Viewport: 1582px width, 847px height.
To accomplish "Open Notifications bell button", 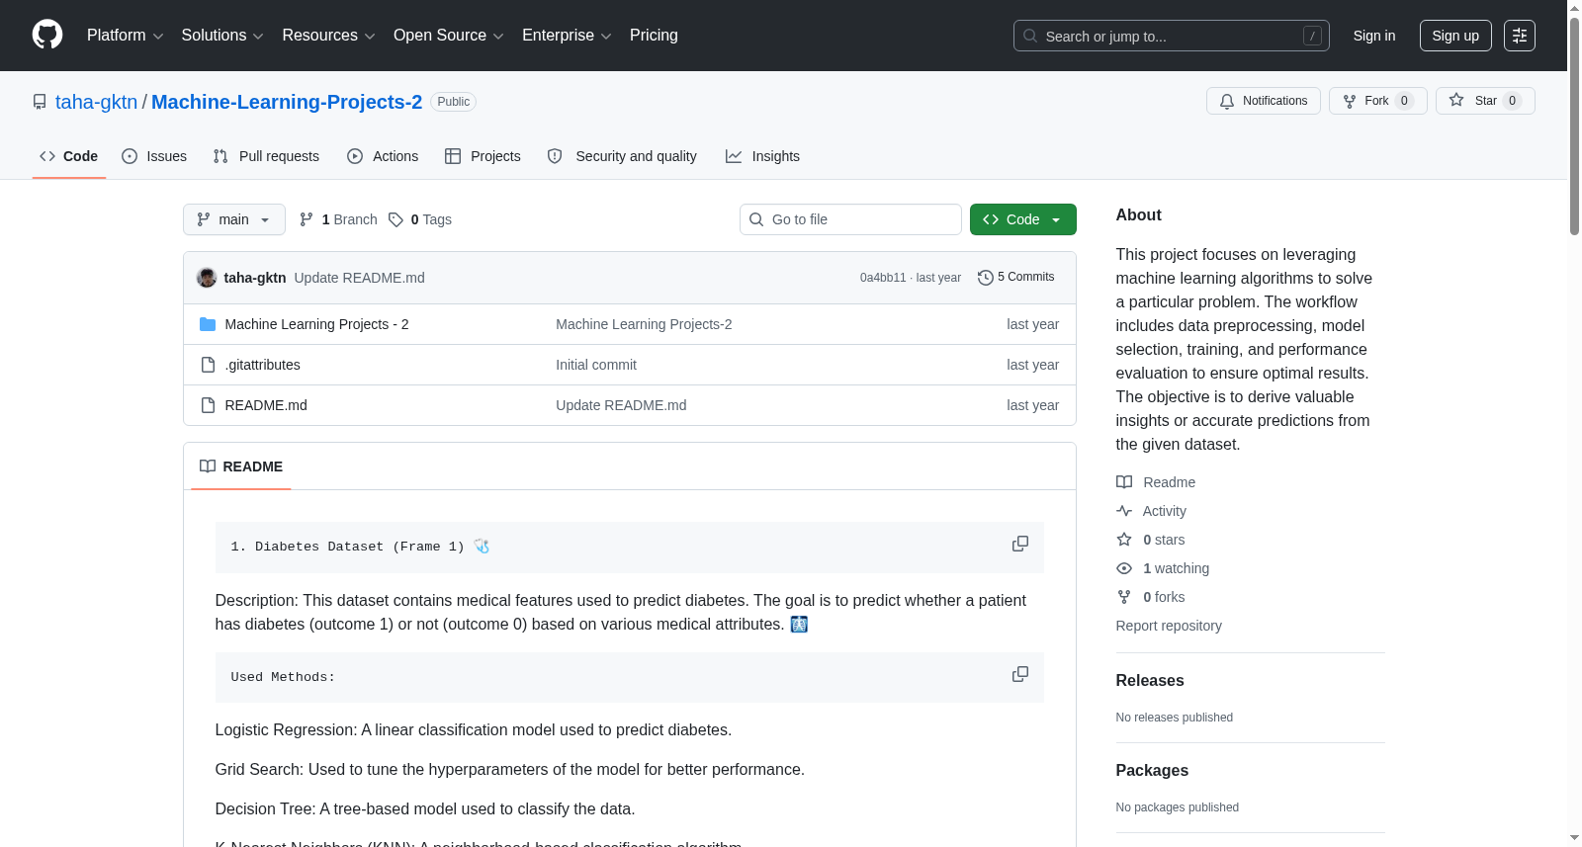I will 1264,101.
